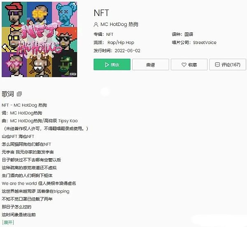Open the 曲谱 sheet music button
The height and width of the screenshot is (227, 247).
(x=150, y=65)
